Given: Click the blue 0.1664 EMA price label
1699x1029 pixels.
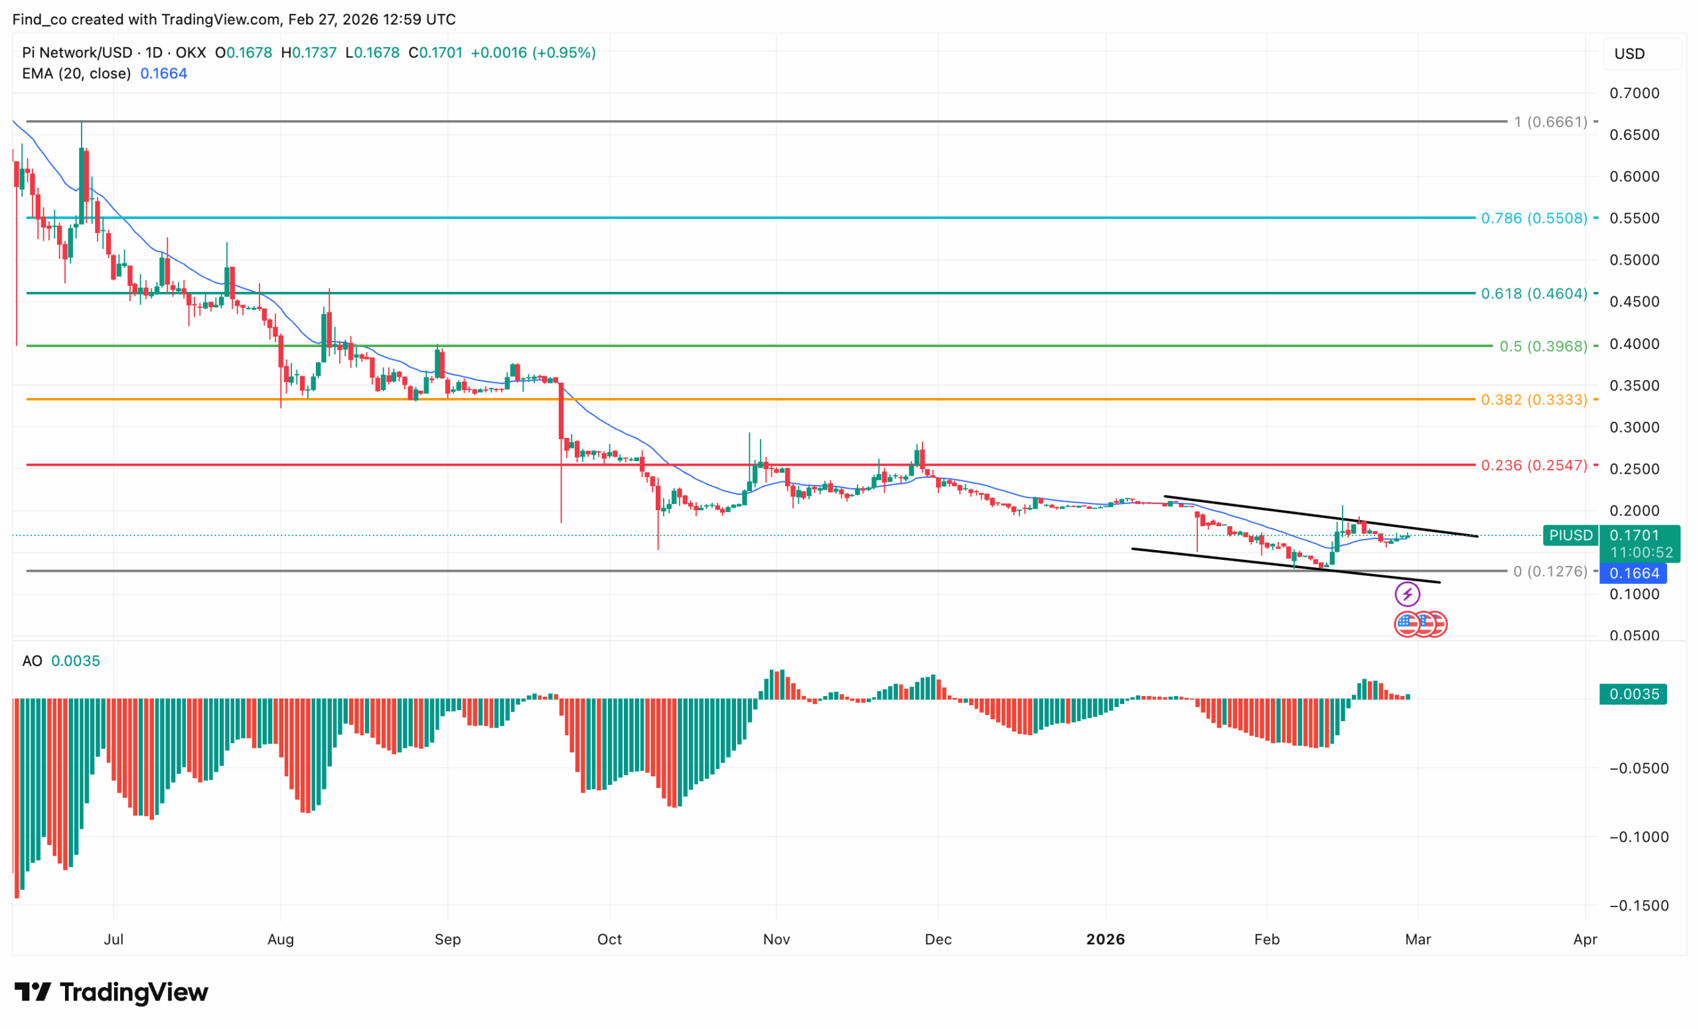Looking at the screenshot, I should click(1633, 573).
